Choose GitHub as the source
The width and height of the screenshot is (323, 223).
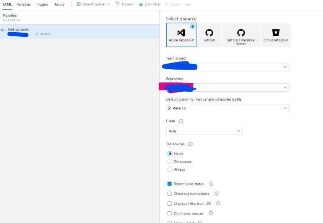tap(209, 35)
